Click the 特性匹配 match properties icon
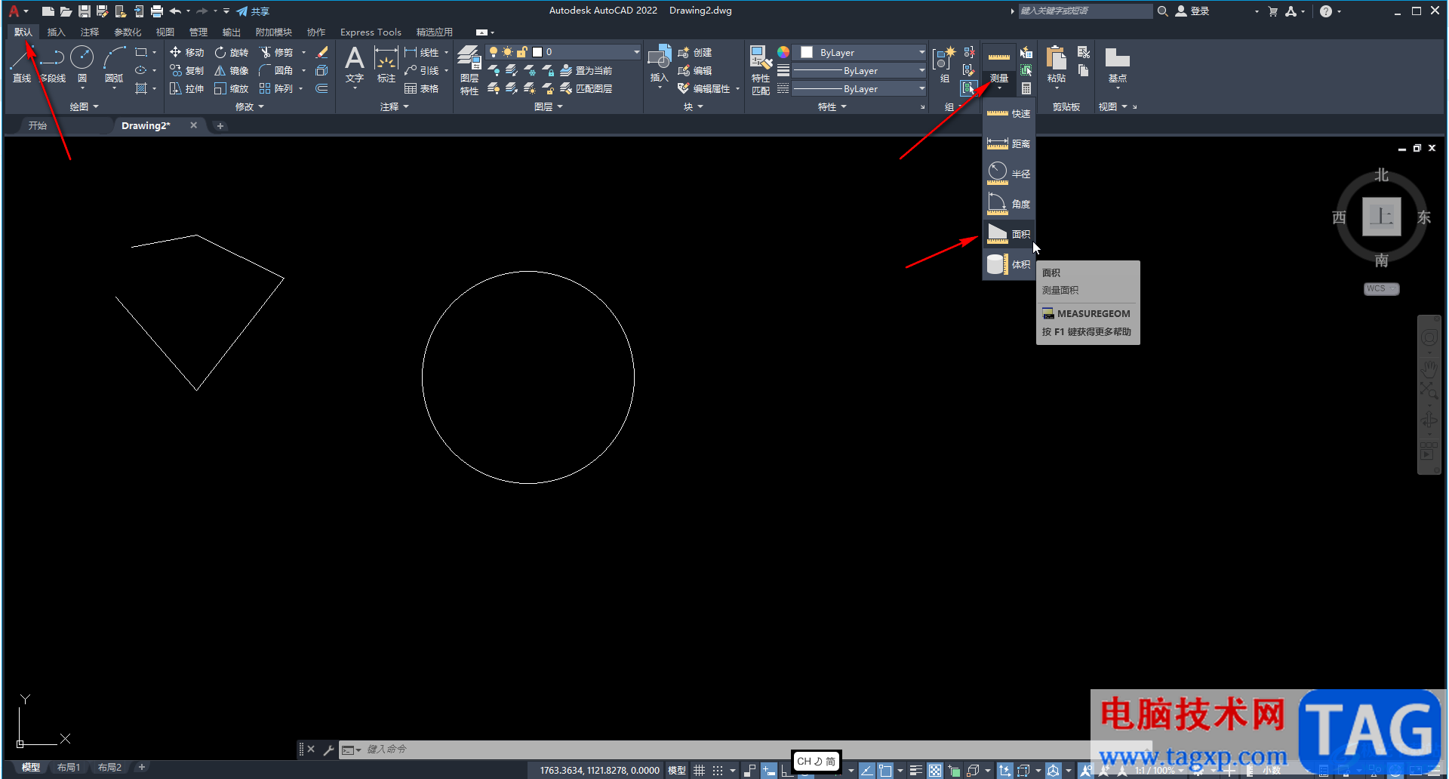 point(761,70)
